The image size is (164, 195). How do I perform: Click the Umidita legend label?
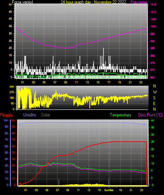coord(30,115)
